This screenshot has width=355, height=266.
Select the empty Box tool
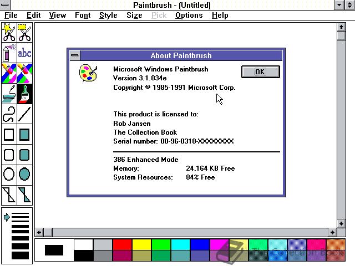9,134
